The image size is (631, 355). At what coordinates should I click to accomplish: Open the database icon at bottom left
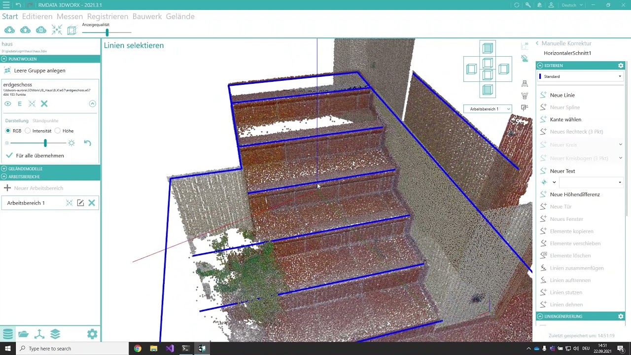click(7, 334)
